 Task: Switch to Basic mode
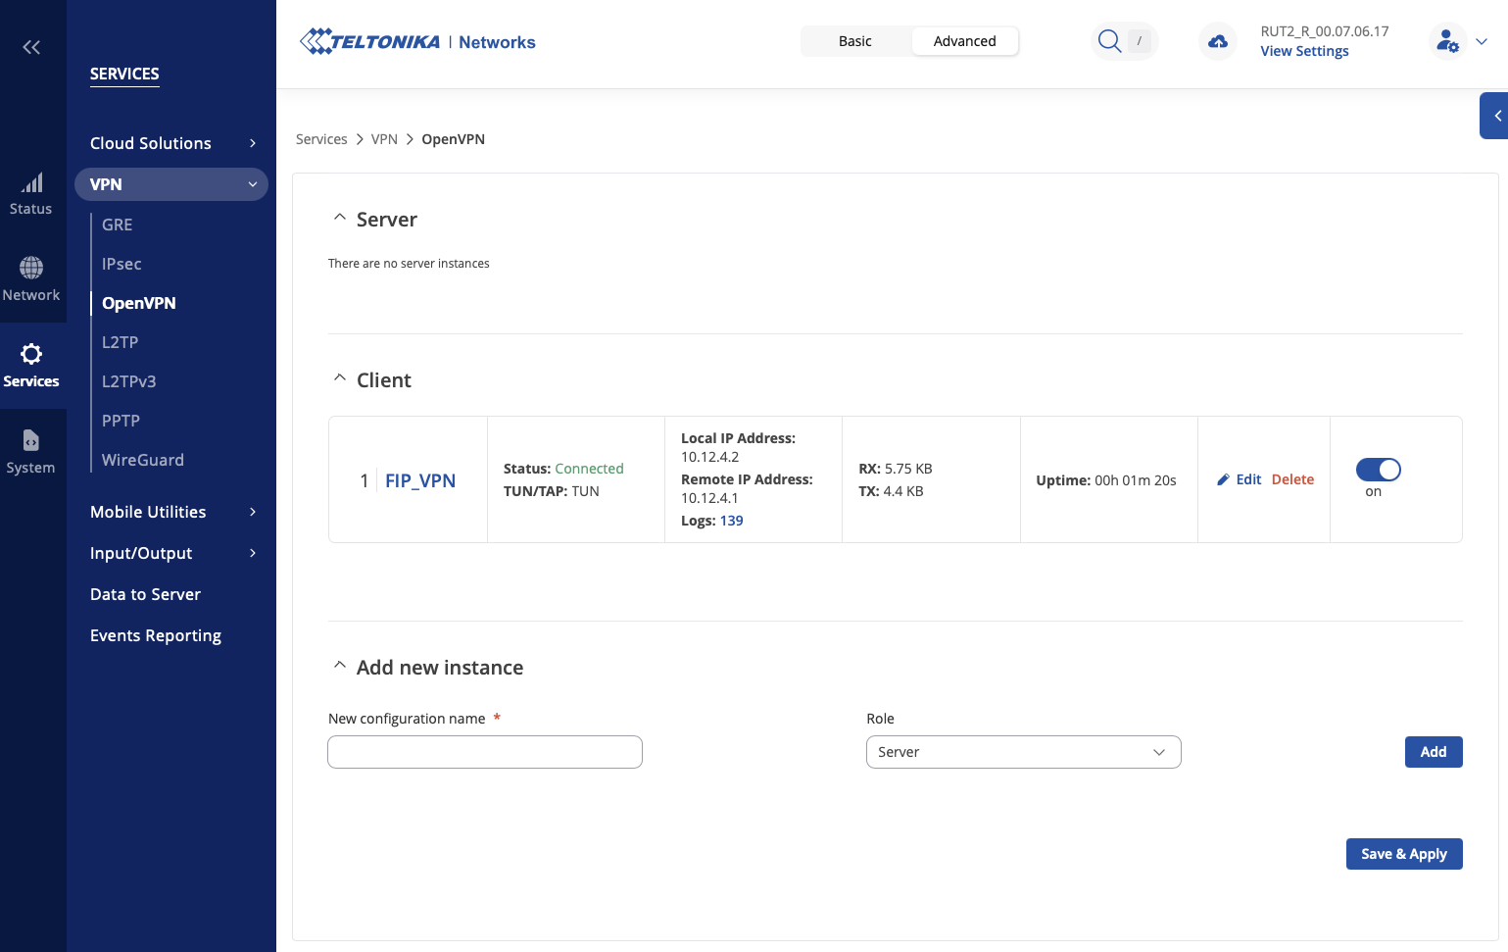click(x=855, y=41)
